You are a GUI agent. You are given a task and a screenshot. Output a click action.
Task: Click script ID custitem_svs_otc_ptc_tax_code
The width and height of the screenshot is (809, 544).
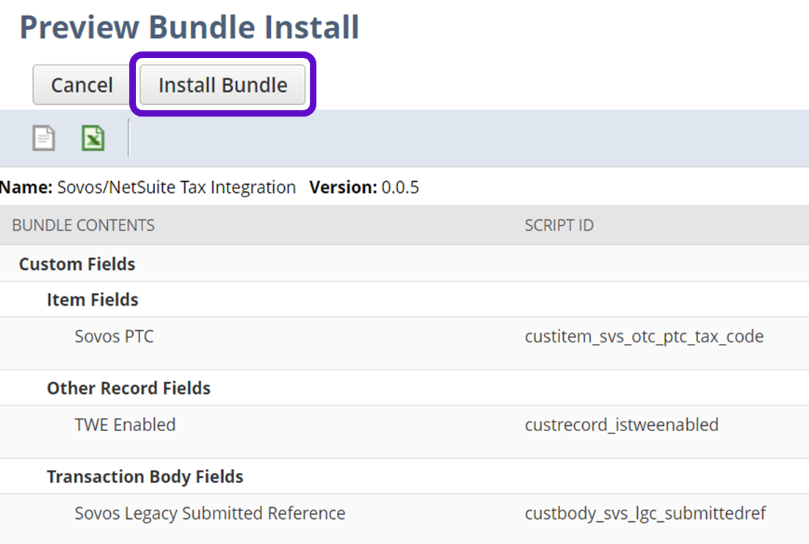[644, 337]
